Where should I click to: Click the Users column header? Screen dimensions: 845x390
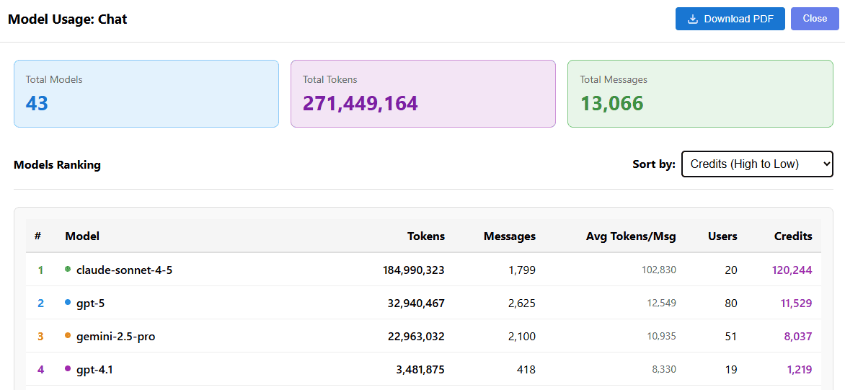click(722, 236)
